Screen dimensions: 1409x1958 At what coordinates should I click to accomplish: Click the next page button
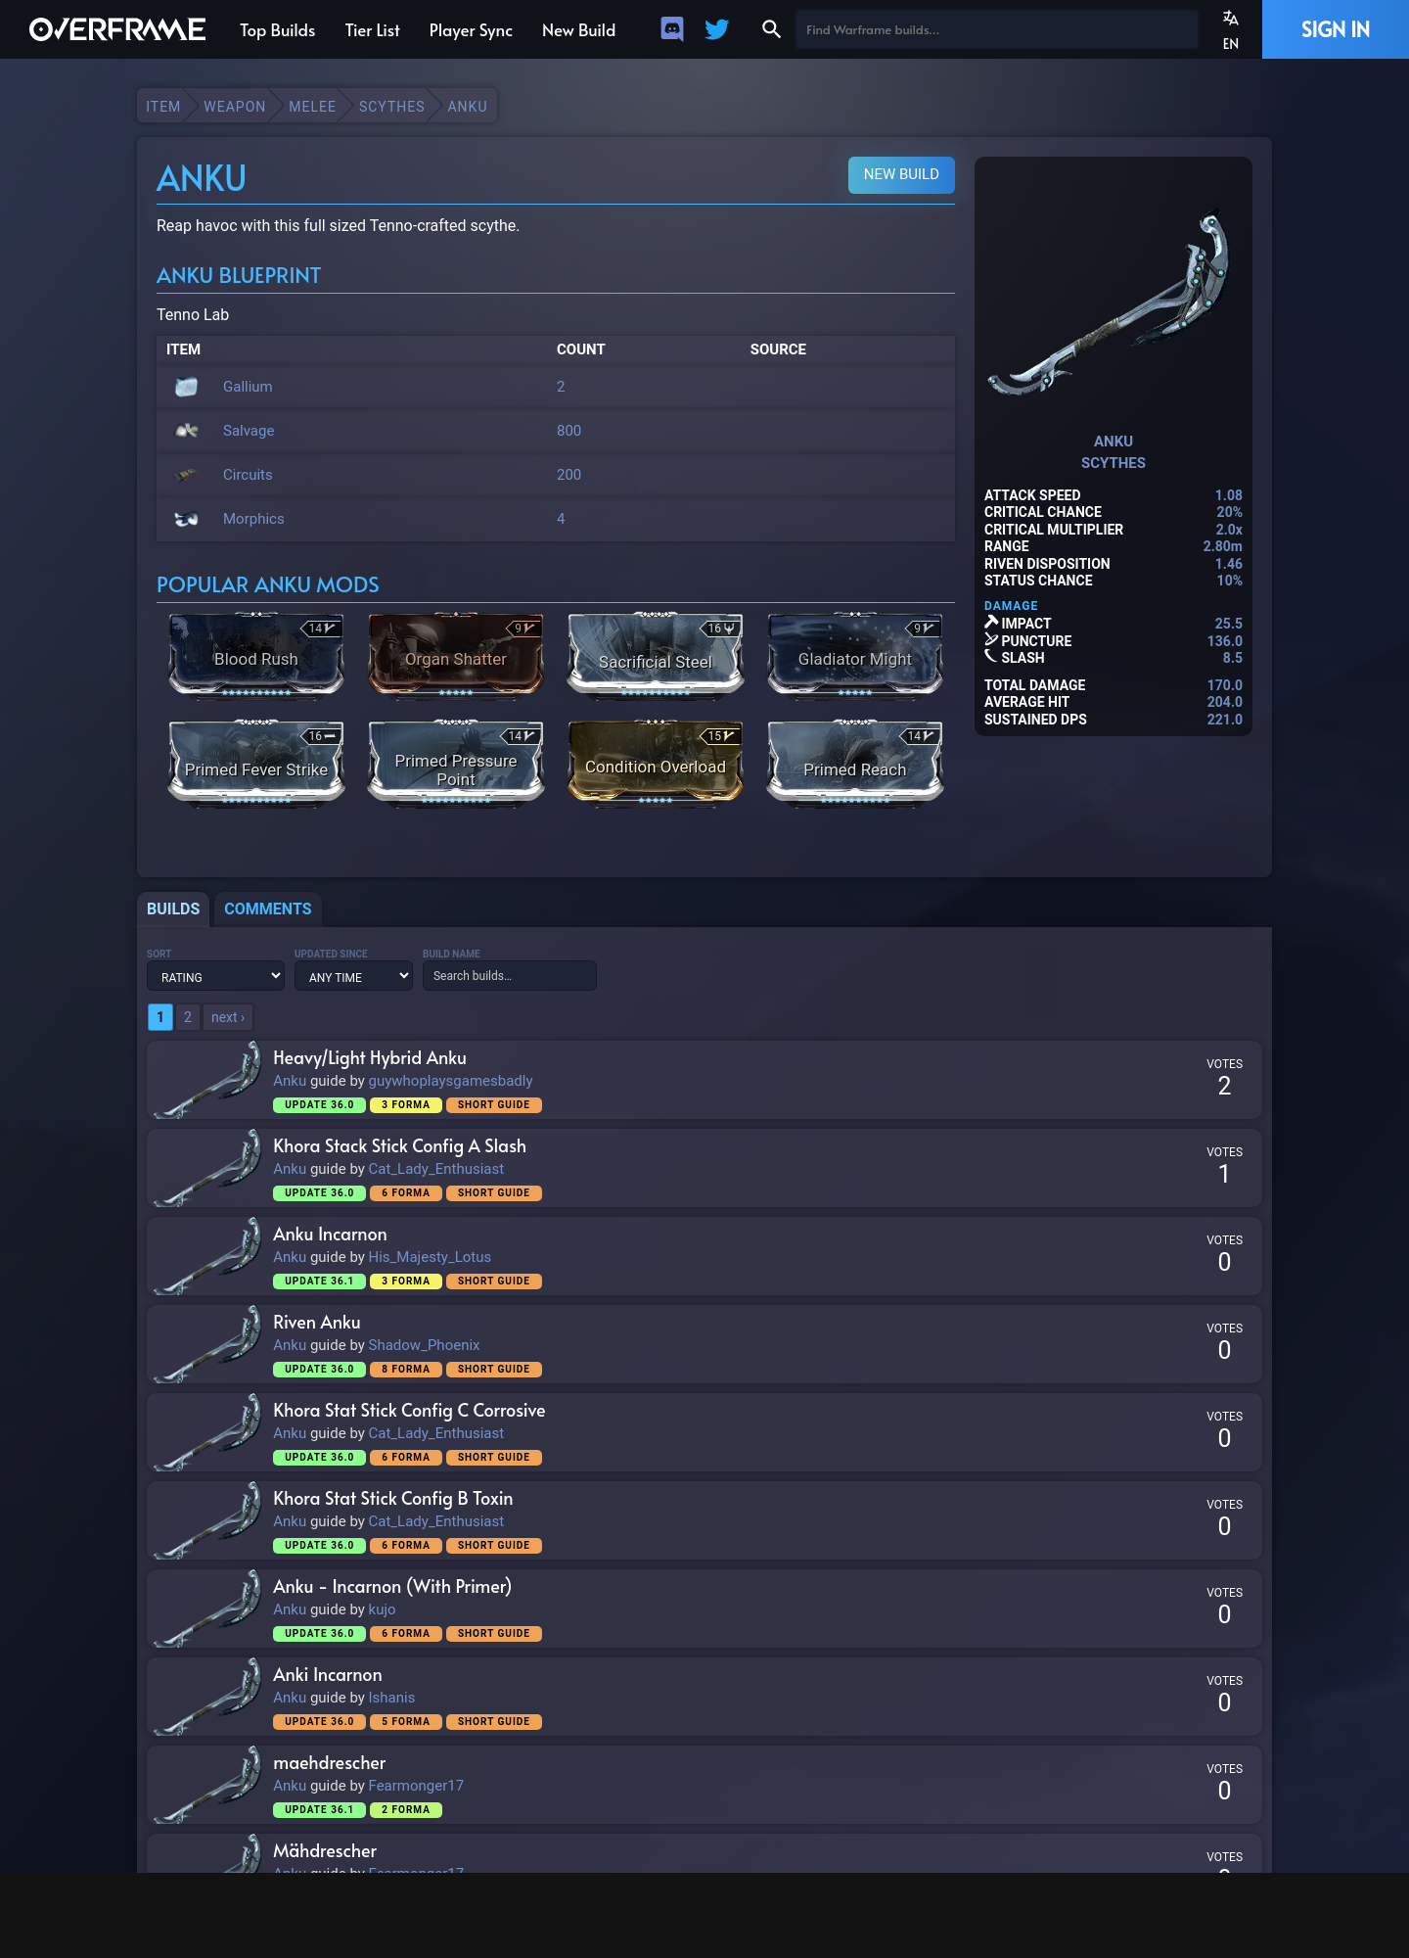coord(228,1017)
